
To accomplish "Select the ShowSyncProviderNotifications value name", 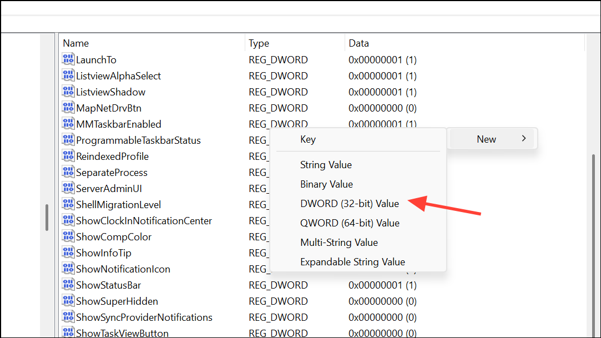I will (144, 317).
